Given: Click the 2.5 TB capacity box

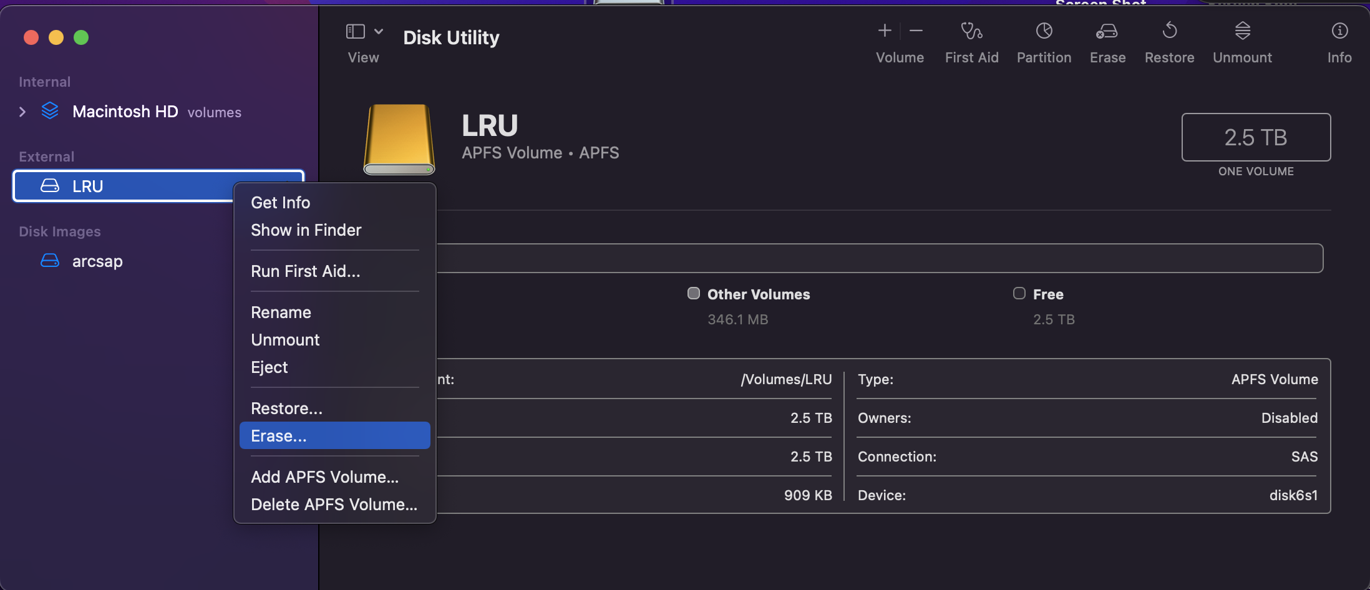Looking at the screenshot, I should (1256, 137).
